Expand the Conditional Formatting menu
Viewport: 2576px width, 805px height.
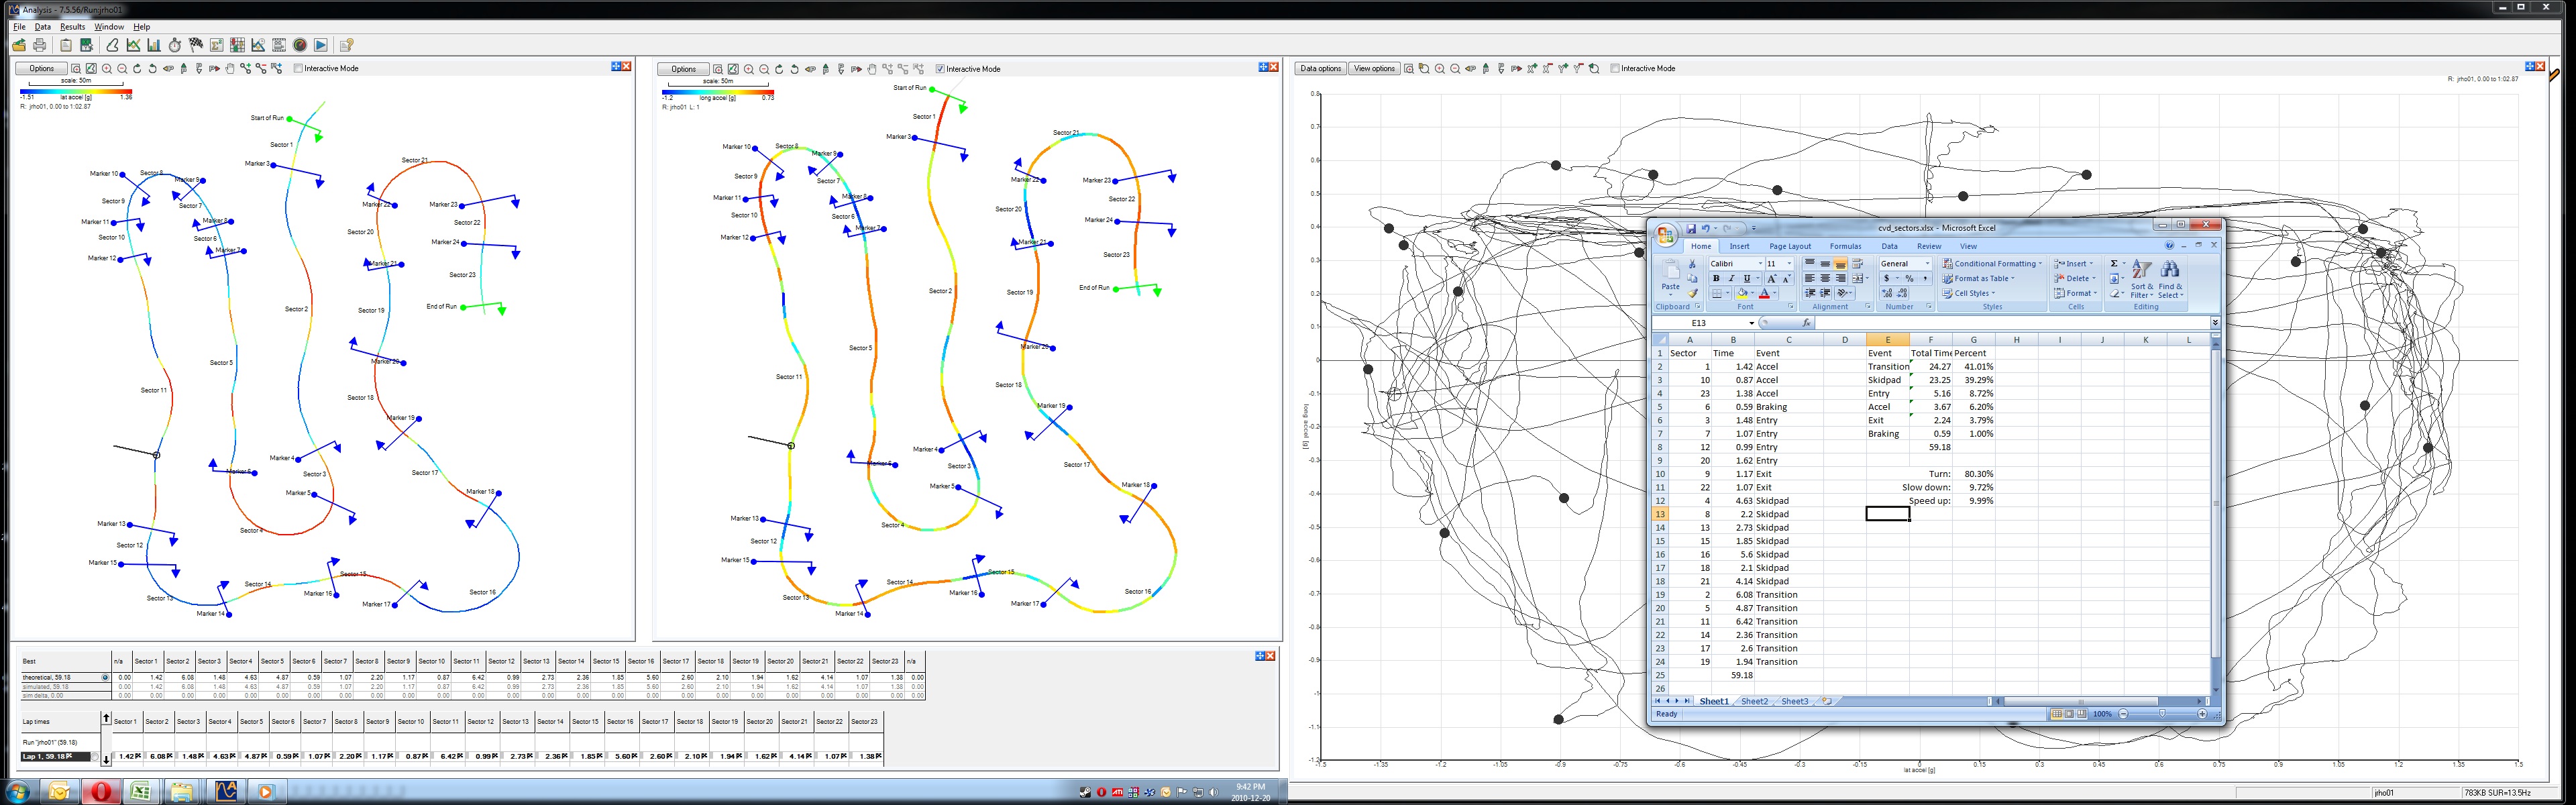[1992, 264]
